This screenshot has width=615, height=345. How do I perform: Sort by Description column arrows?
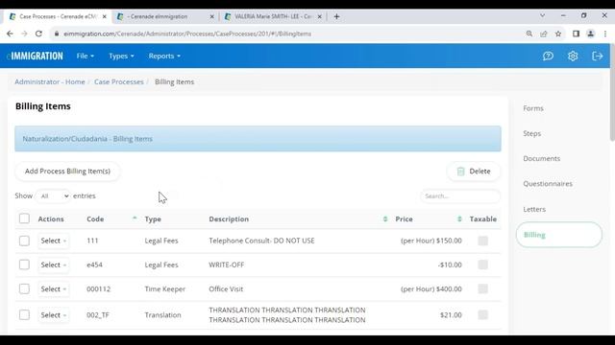pyautogui.click(x=385, y=219)
